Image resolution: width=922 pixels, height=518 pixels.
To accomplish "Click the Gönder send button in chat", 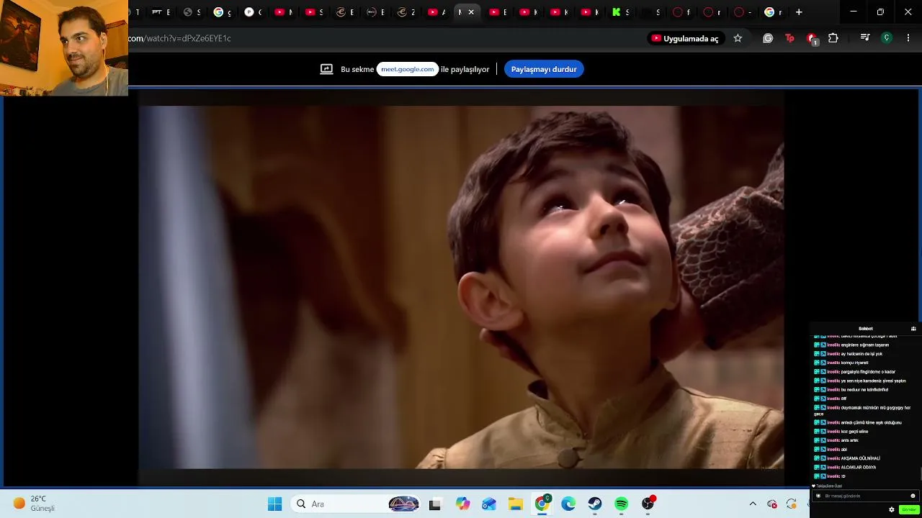I will point(908,509).
